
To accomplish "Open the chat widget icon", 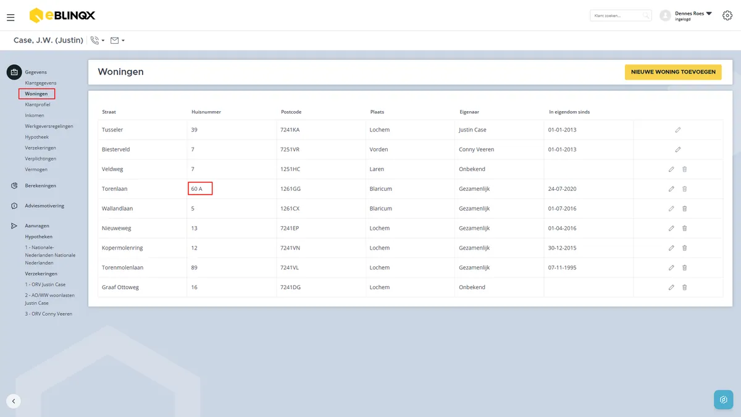I will [723, 400].
